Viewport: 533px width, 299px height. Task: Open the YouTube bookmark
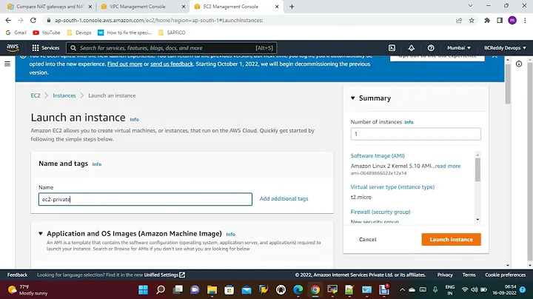click(x=47, y=33)
